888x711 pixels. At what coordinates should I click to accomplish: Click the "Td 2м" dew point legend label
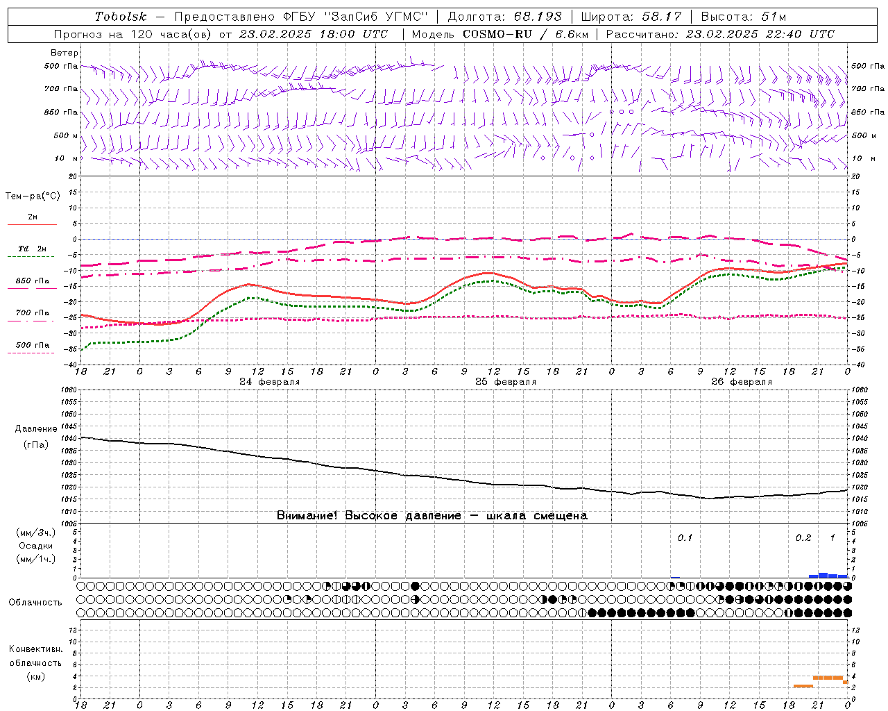[33, 249]
